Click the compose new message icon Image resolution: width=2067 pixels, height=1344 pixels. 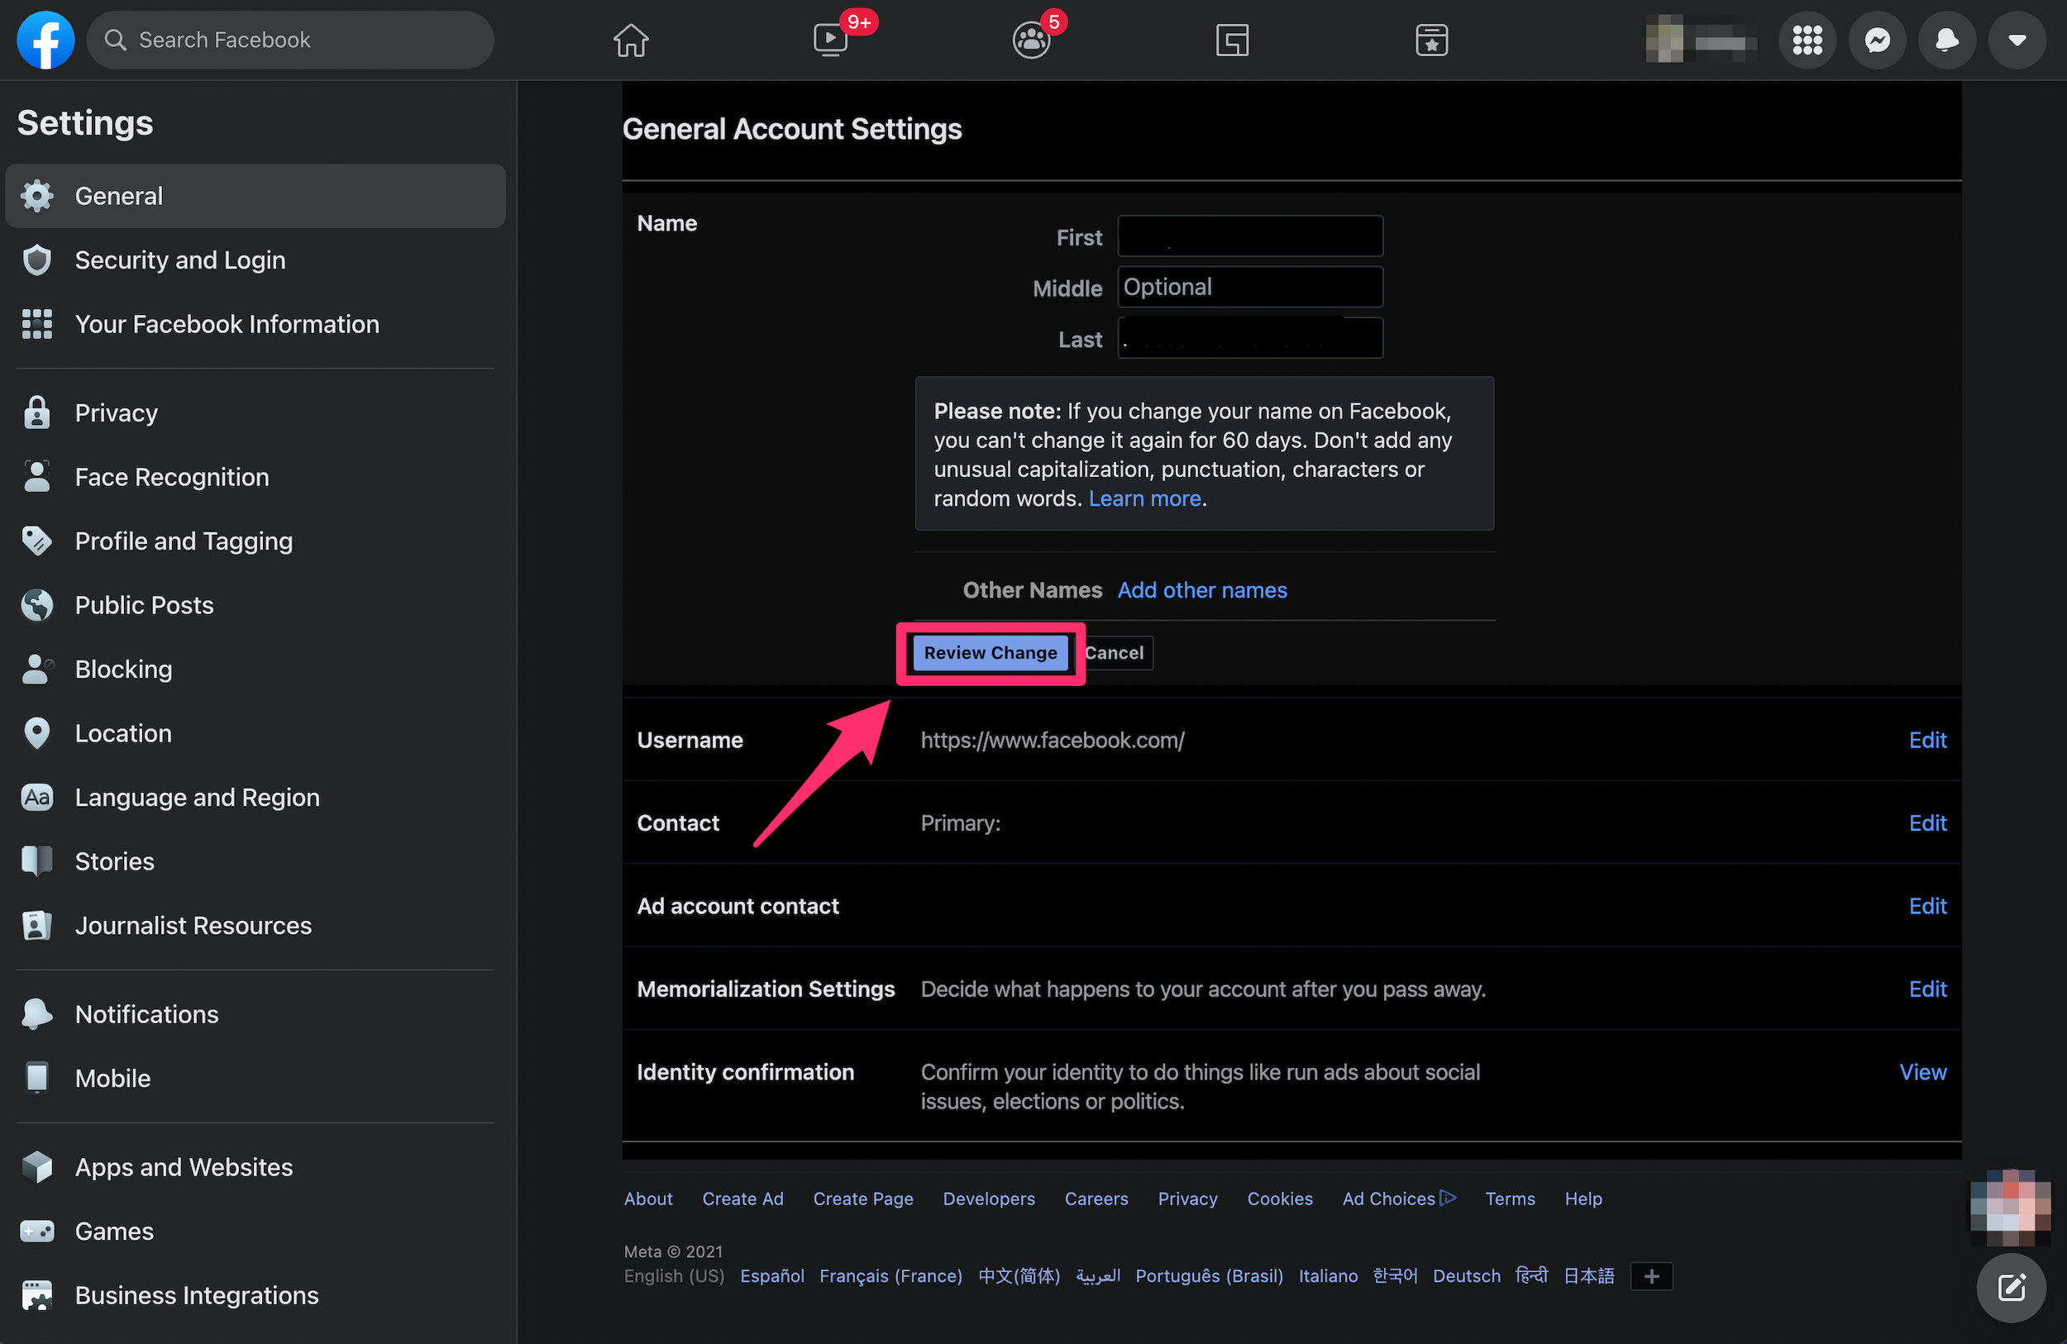point(2012,1288)
